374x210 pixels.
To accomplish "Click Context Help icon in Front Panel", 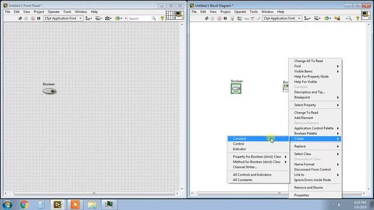I will point(162,18).
